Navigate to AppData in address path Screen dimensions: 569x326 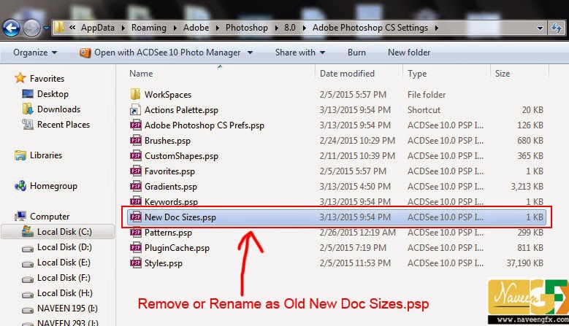98,28
